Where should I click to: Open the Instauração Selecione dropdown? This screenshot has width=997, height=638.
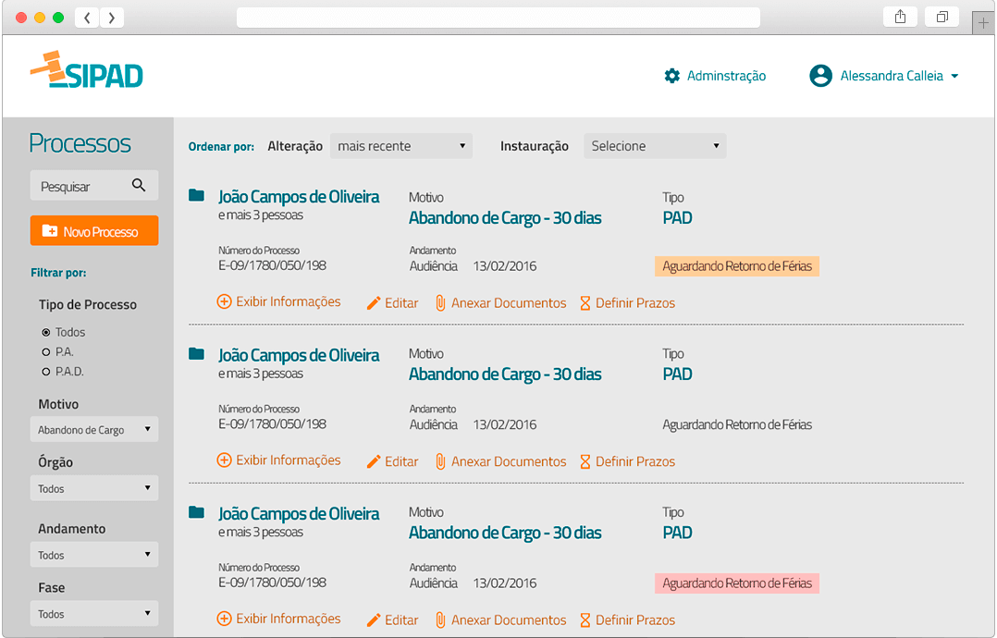coord(654,146)
